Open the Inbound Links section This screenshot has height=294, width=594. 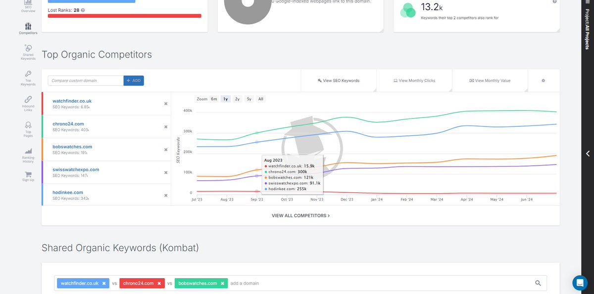(x=28, y=102)
